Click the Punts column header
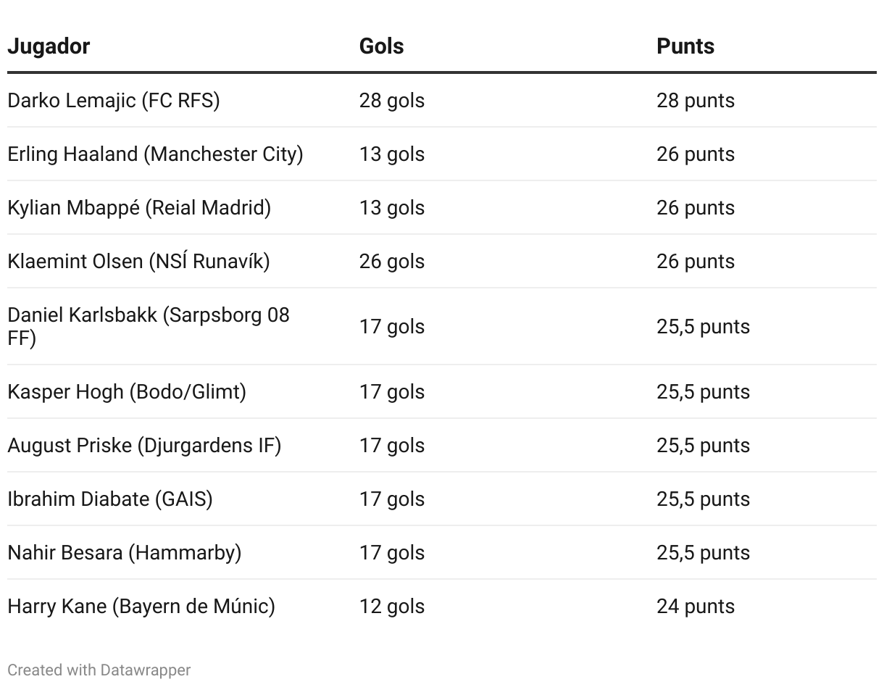This screenshot has width=884, height=687. click(x=685, y=46)
